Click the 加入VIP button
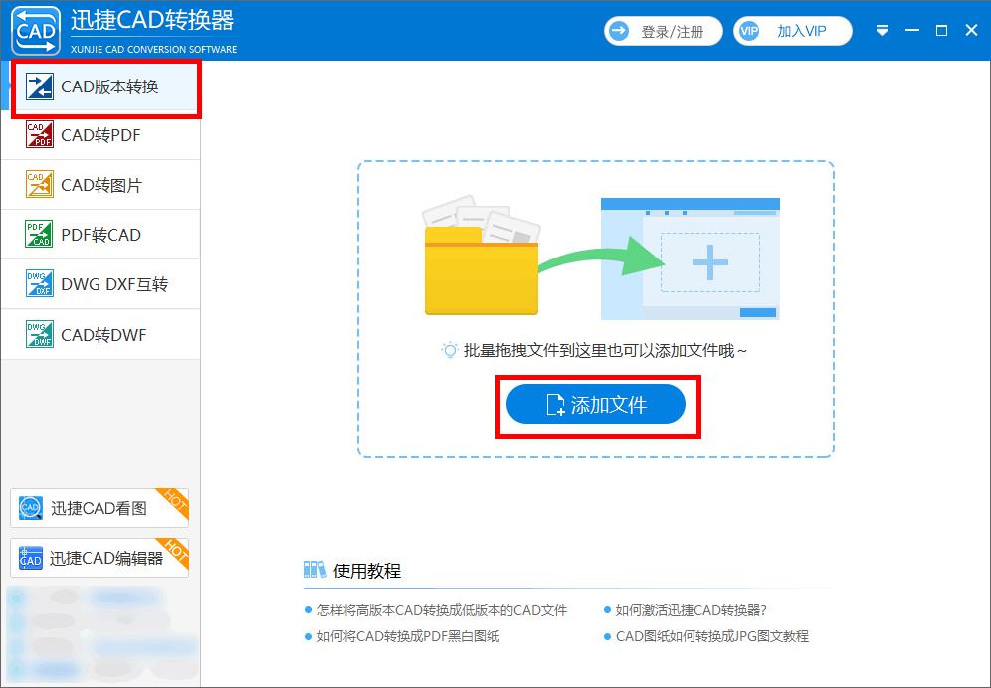 pyautogui.click(x=793, y=31)
